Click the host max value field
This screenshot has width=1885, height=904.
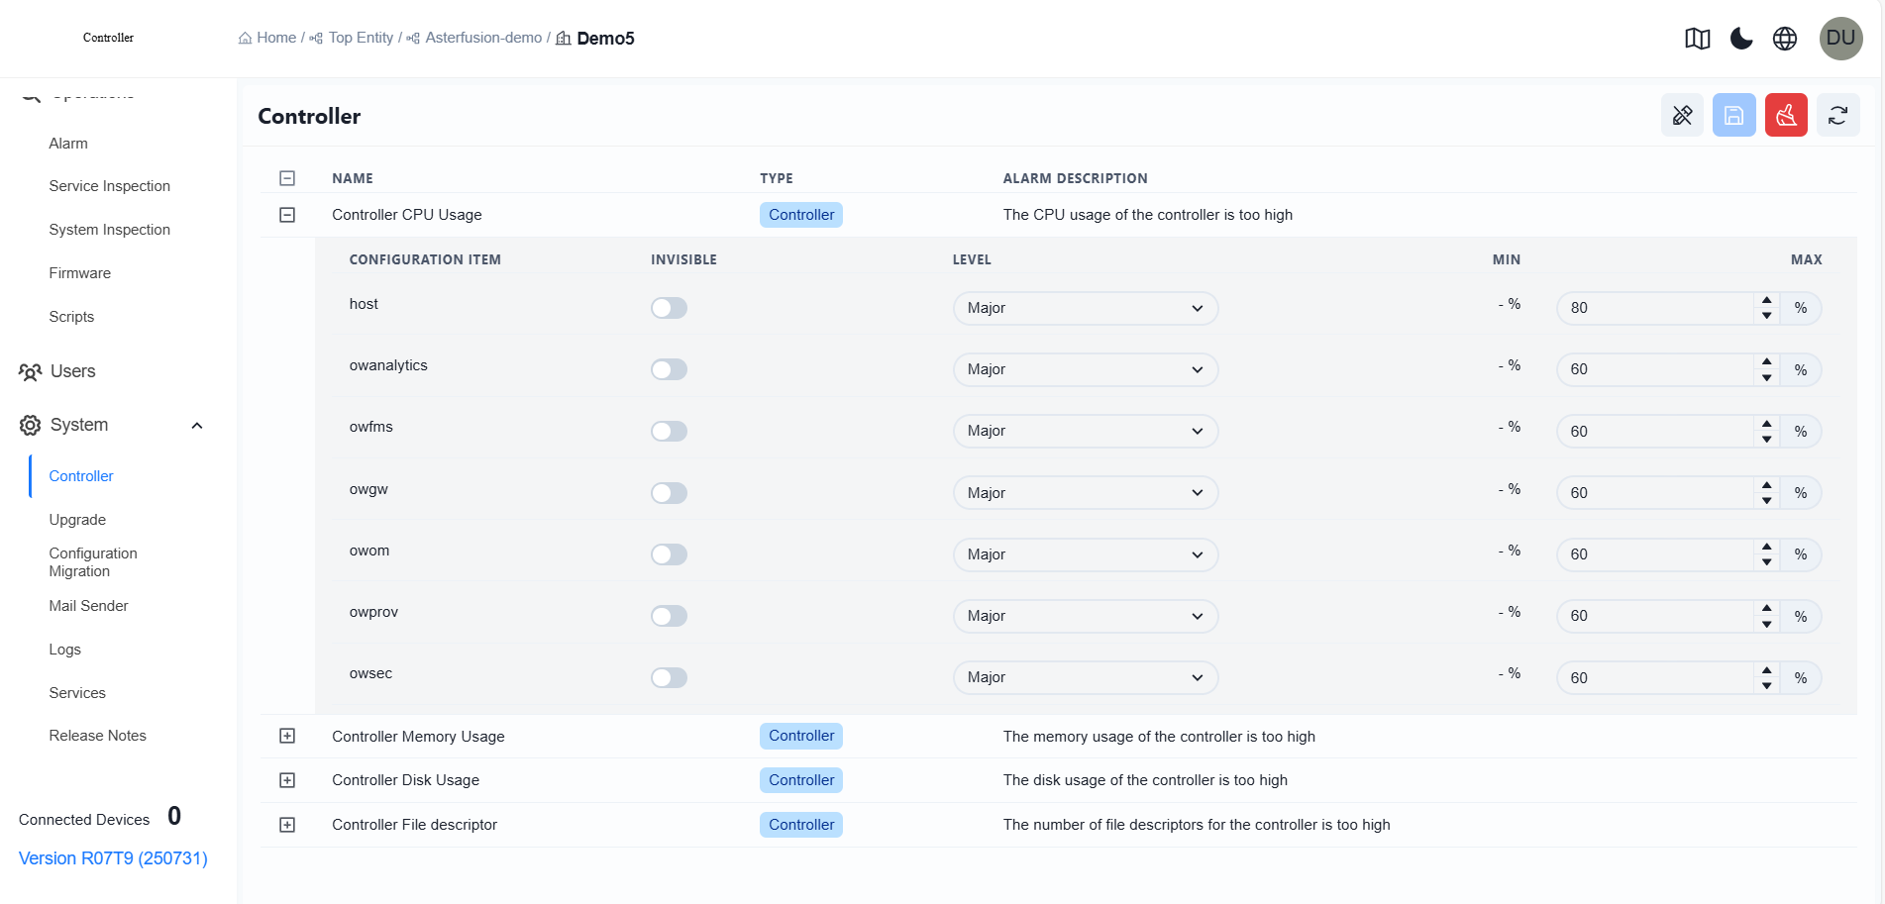coord(1655,308)
